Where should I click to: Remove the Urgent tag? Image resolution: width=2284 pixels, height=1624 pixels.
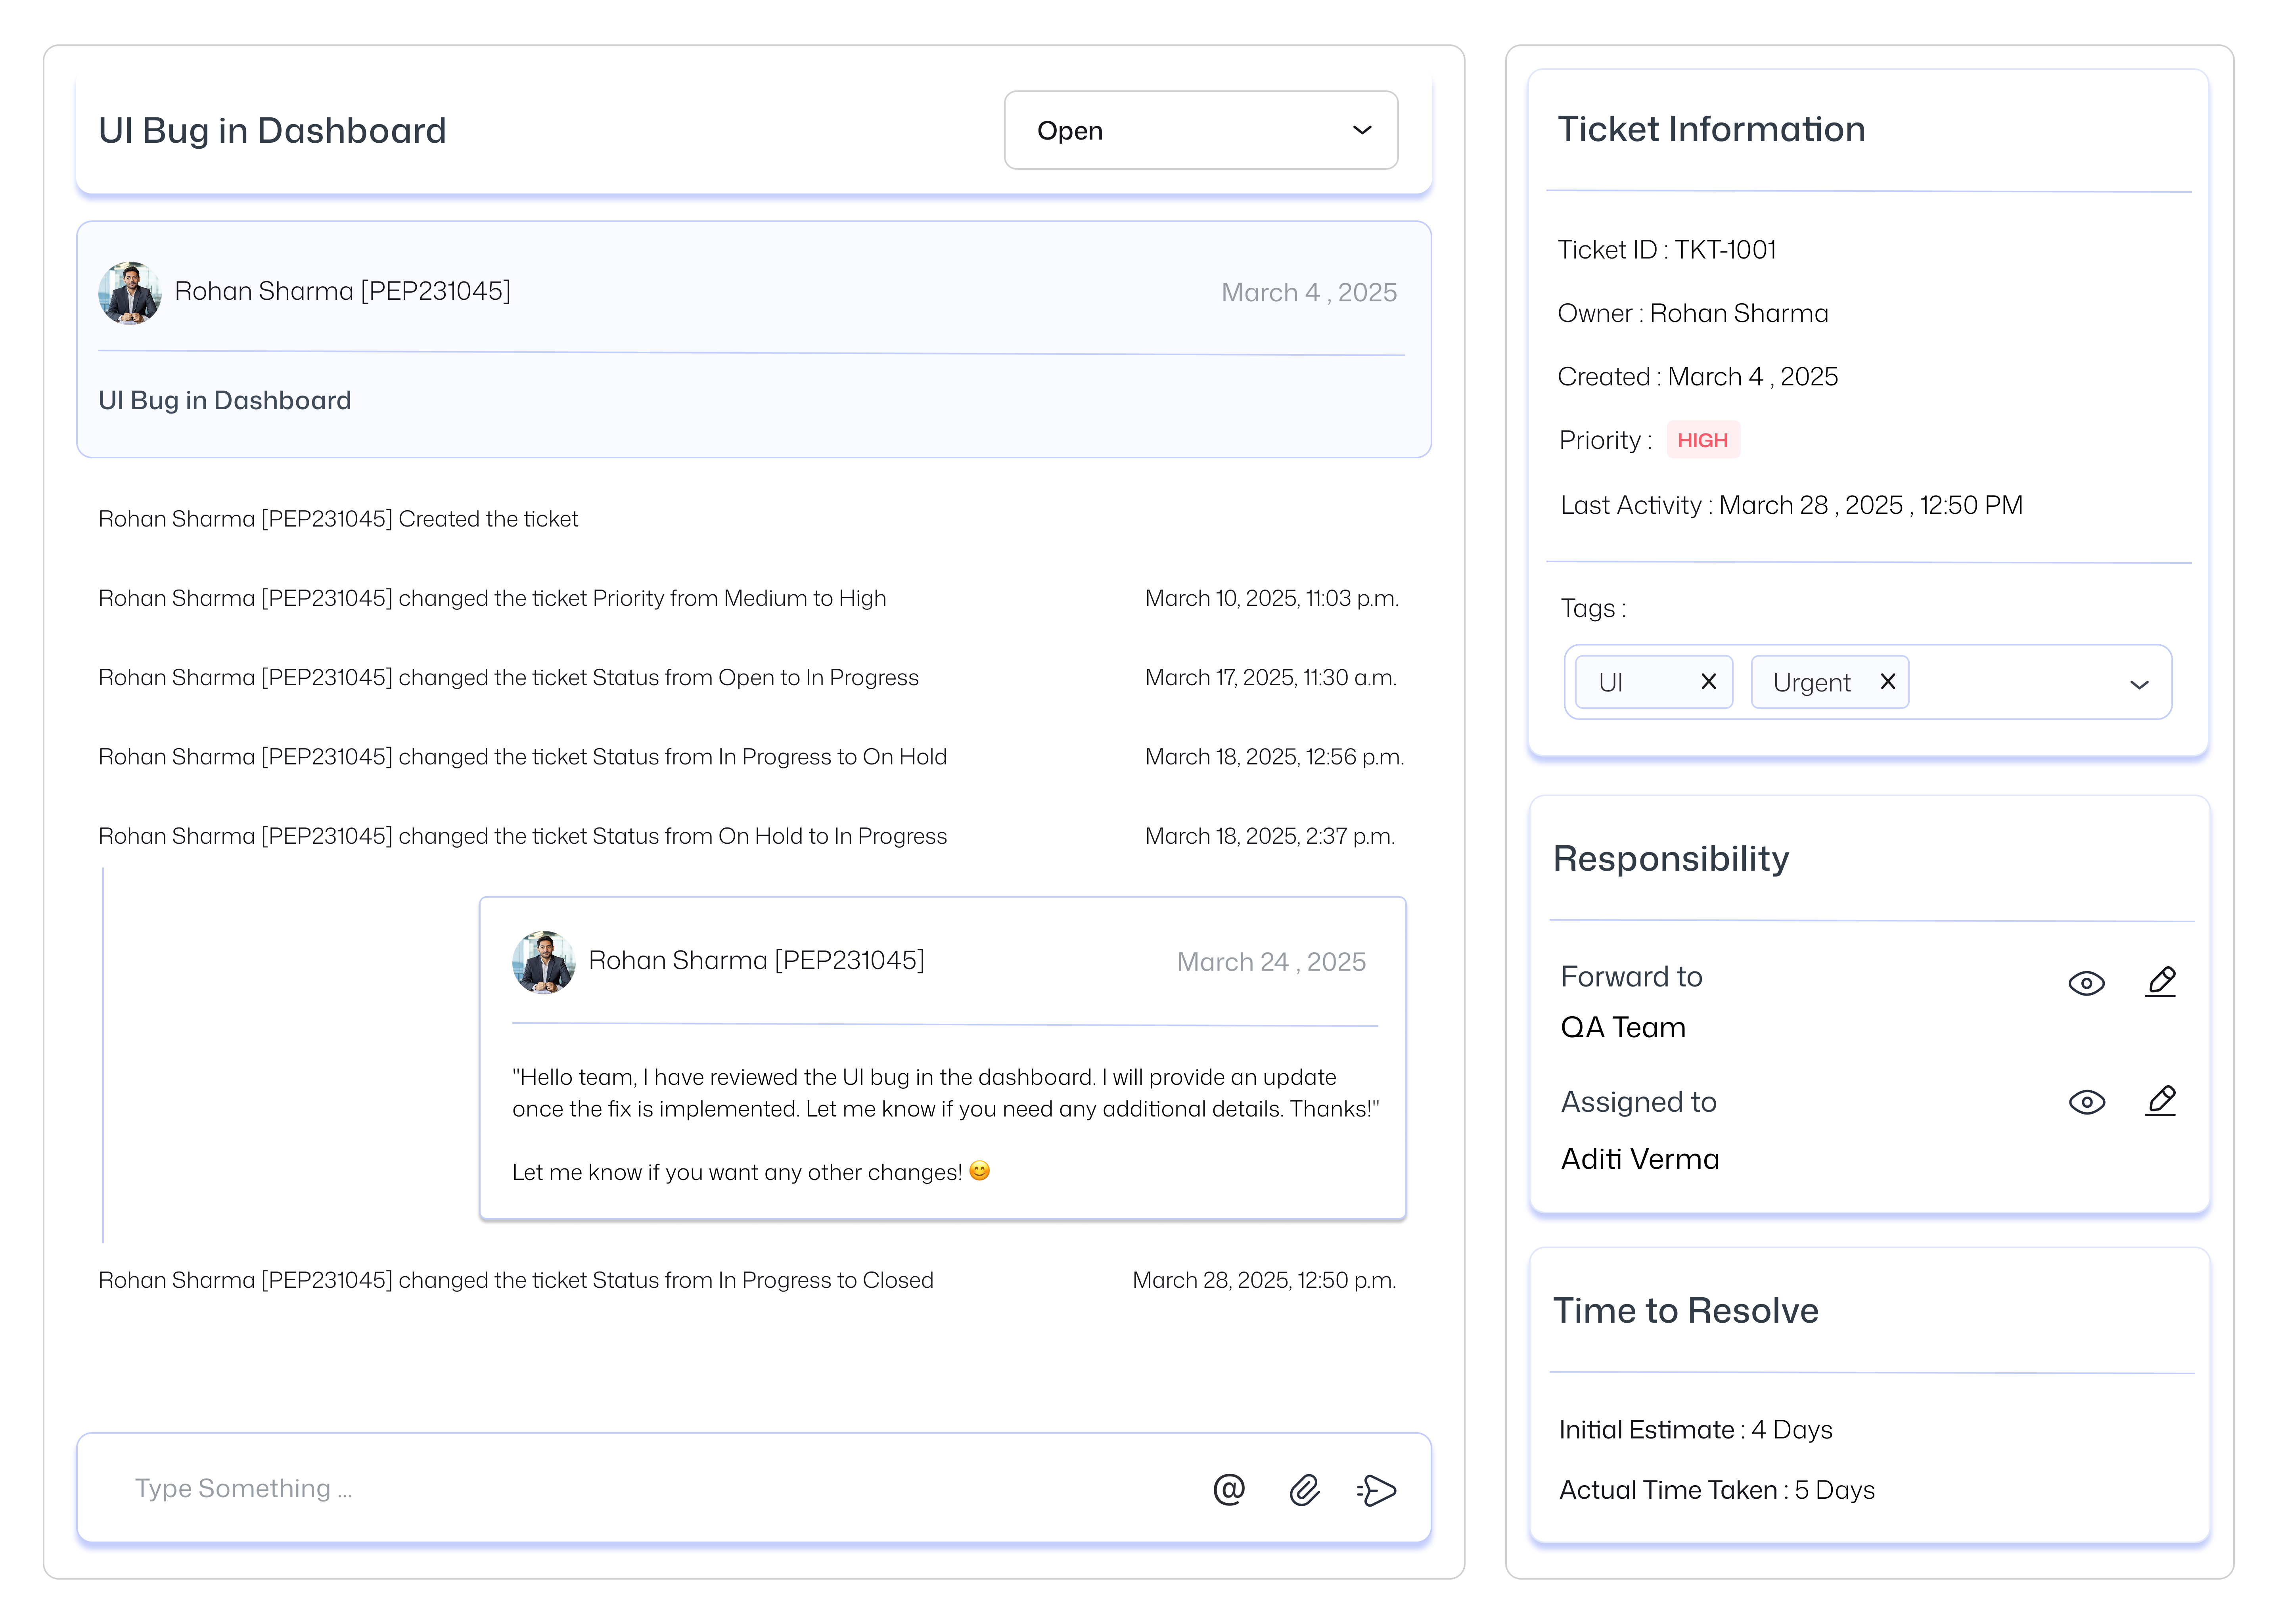pos(1887,681)
